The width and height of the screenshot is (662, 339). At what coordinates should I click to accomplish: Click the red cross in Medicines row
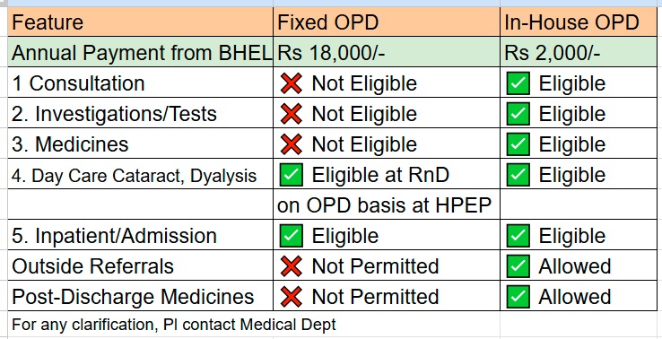(291, 144)
